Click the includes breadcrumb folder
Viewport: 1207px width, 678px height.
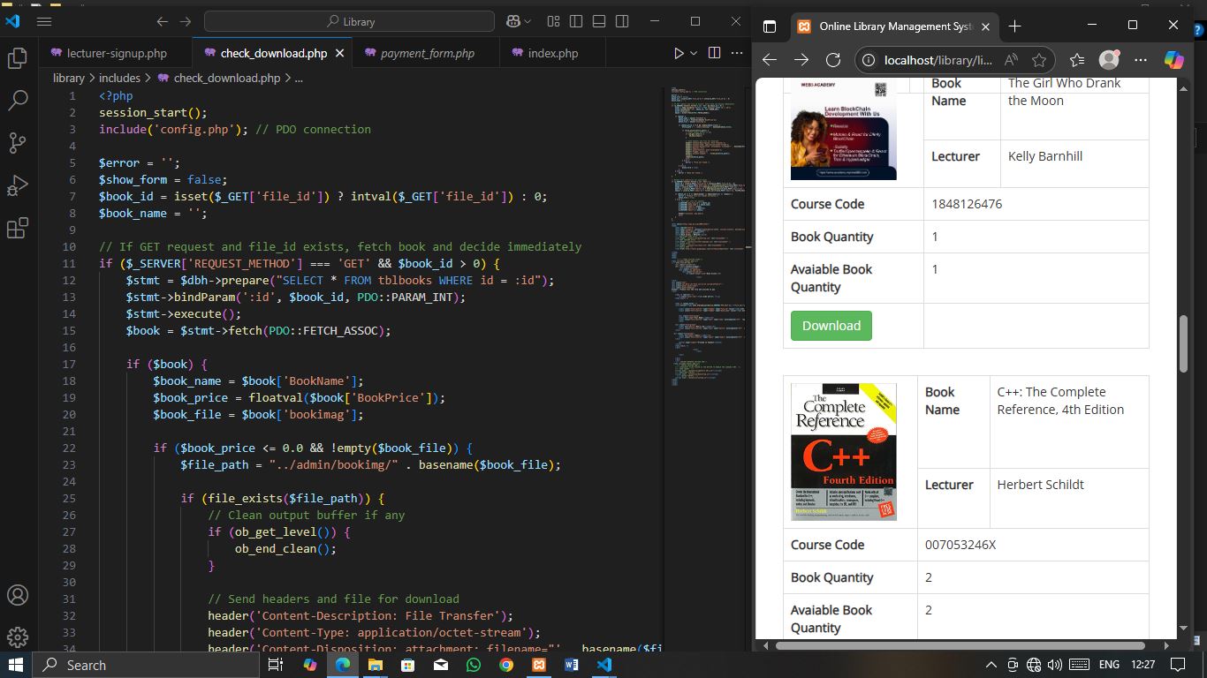[x=119, y=78]
